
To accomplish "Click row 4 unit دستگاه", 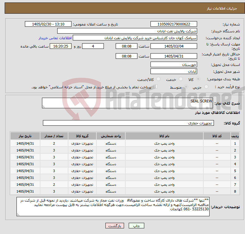I will (x=111, y=164).
